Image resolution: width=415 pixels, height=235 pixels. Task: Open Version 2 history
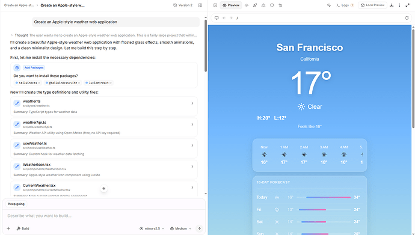[x=183, y=5]
